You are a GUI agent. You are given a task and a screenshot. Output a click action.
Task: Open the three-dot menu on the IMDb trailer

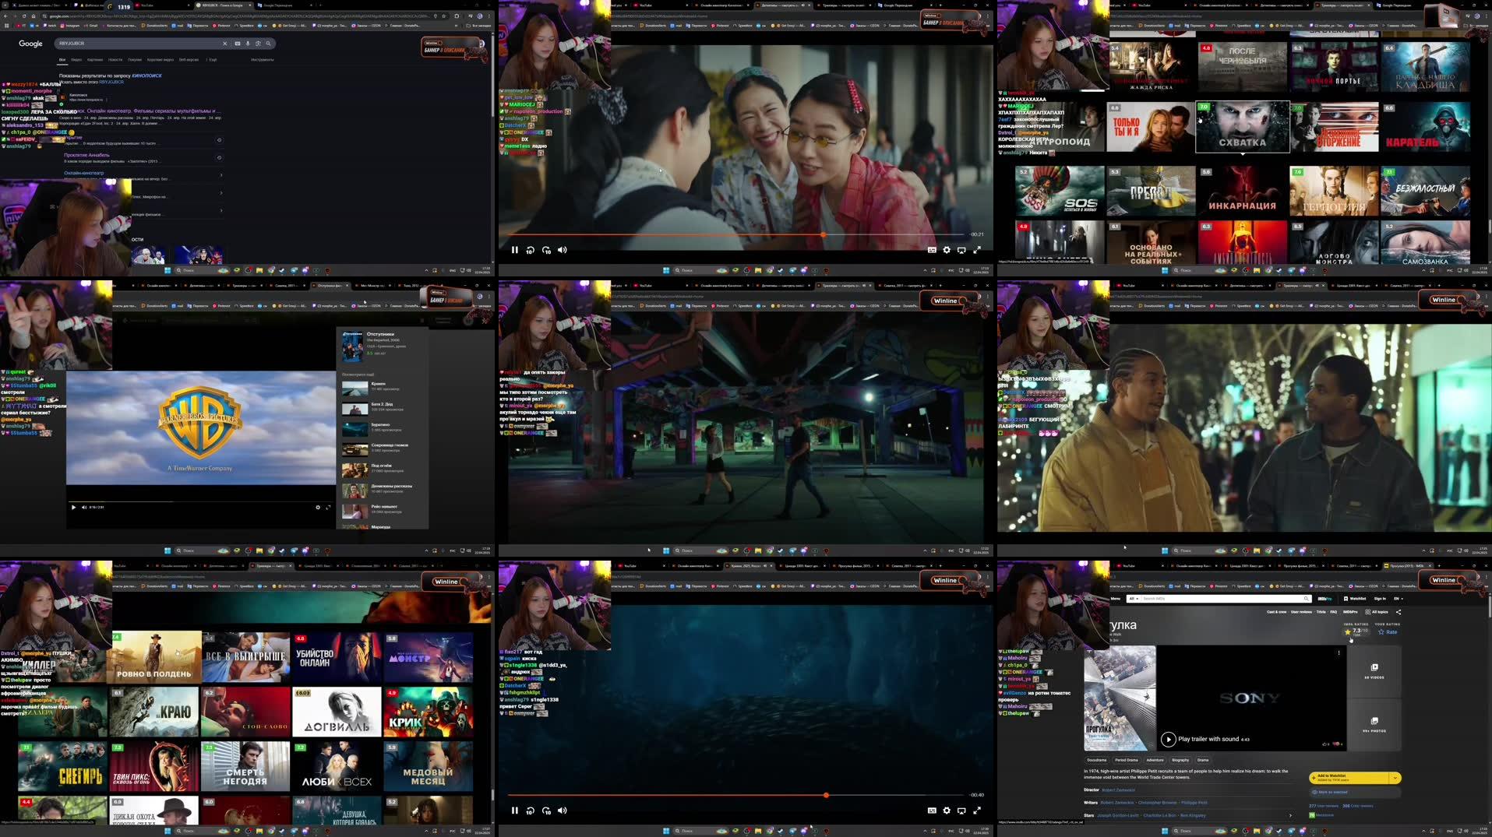coord(1339,652)
